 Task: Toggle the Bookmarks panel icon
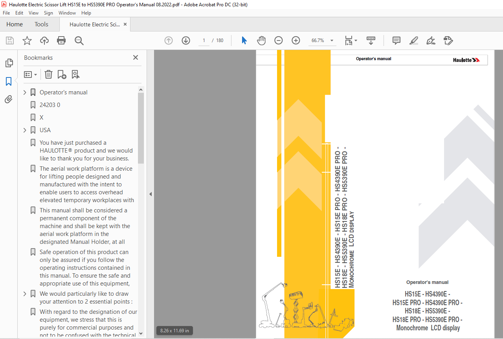coord(9,81)
